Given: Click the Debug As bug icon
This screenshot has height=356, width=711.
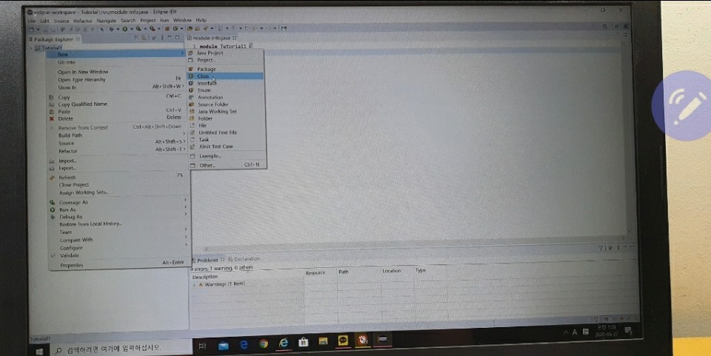Looking at the screenshot, I should click(x=53, y=217).
